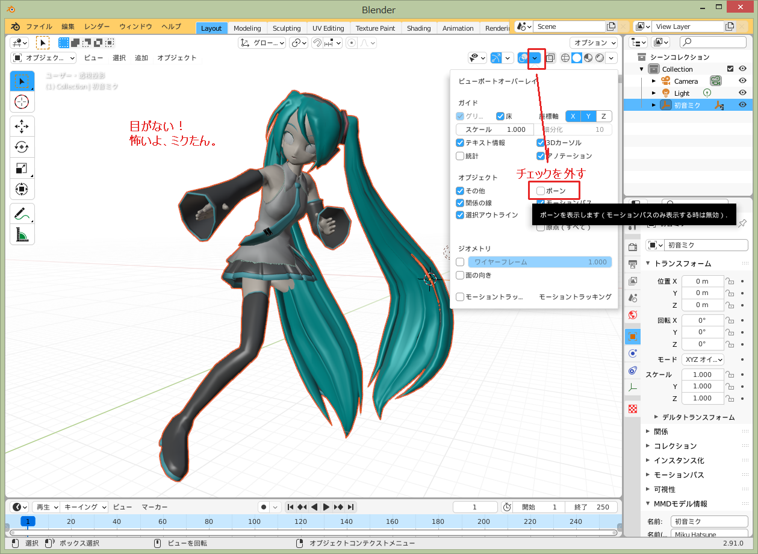Select the Transform tool
The height and width of the screenshot is (554, 758).
tap(22, 189)
